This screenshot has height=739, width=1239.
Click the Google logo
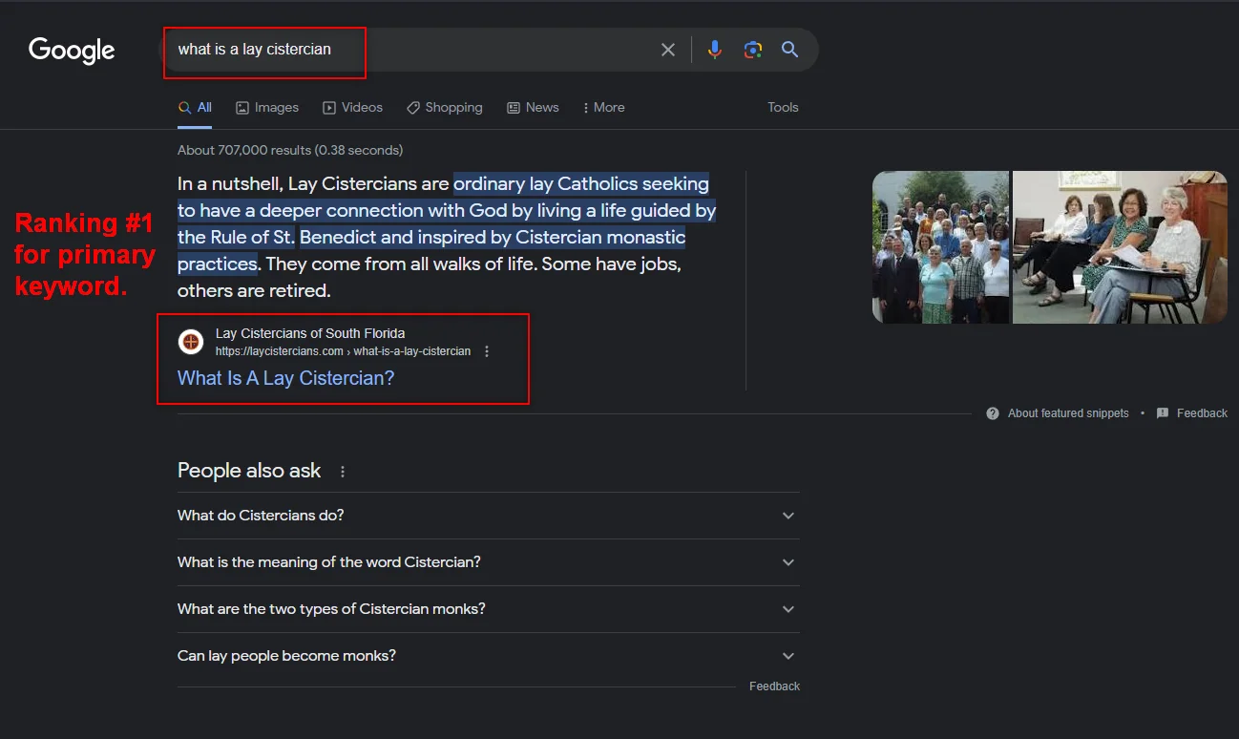point(72,51)
